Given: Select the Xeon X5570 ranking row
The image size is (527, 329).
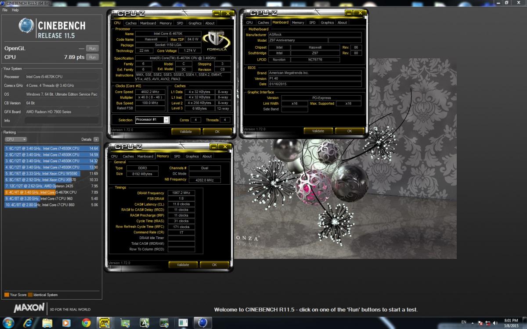Looking at the screenshot, I should pos(52,180).
